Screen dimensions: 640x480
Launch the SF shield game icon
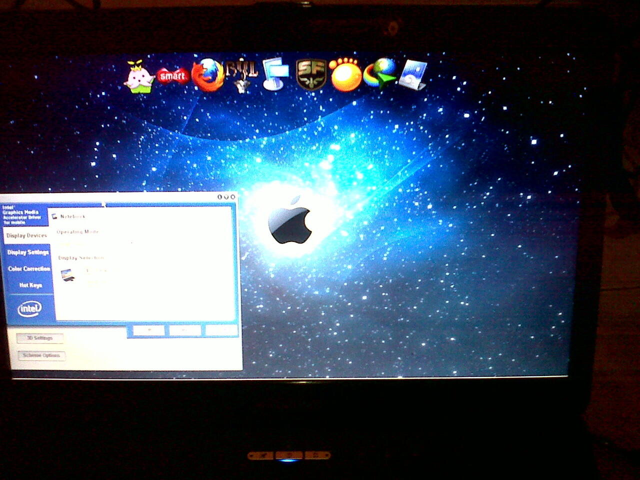tap(311, 74)
